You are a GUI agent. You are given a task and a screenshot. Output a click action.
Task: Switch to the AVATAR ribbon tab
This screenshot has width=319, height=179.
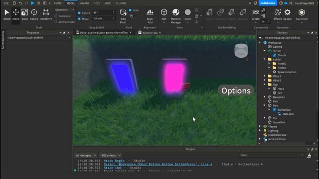point(84,3)
